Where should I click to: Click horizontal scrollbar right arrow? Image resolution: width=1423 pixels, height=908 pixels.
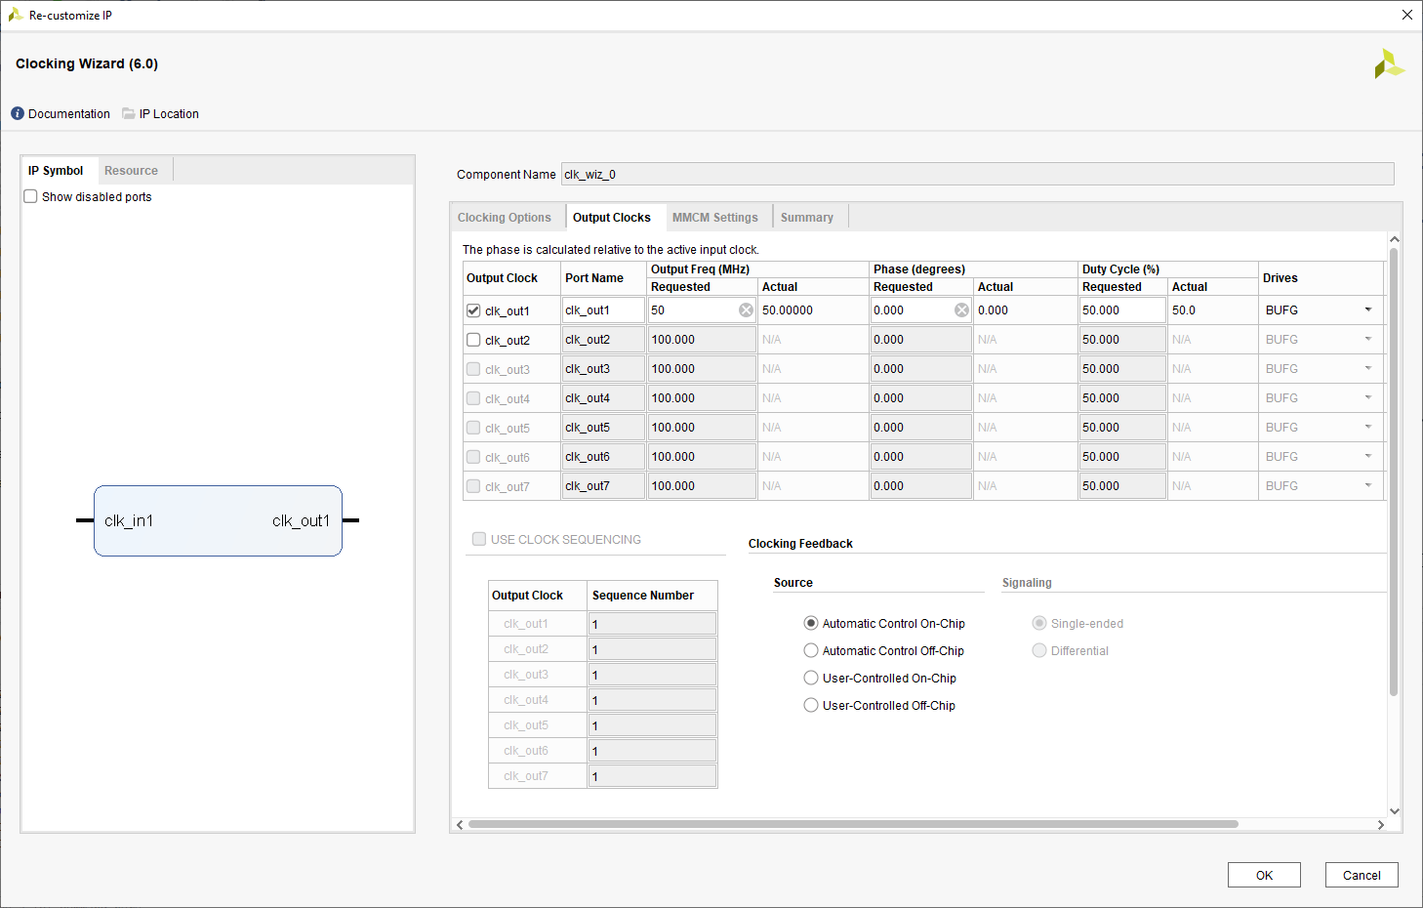pyautogui.click(x=1380, y=825)
